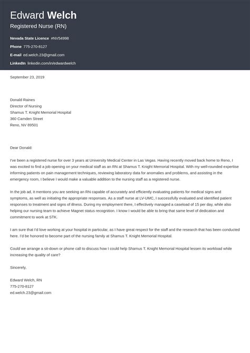Click the E-mail label in header
250x353 pixels.
pyautogui.click(x=16, y=55)
